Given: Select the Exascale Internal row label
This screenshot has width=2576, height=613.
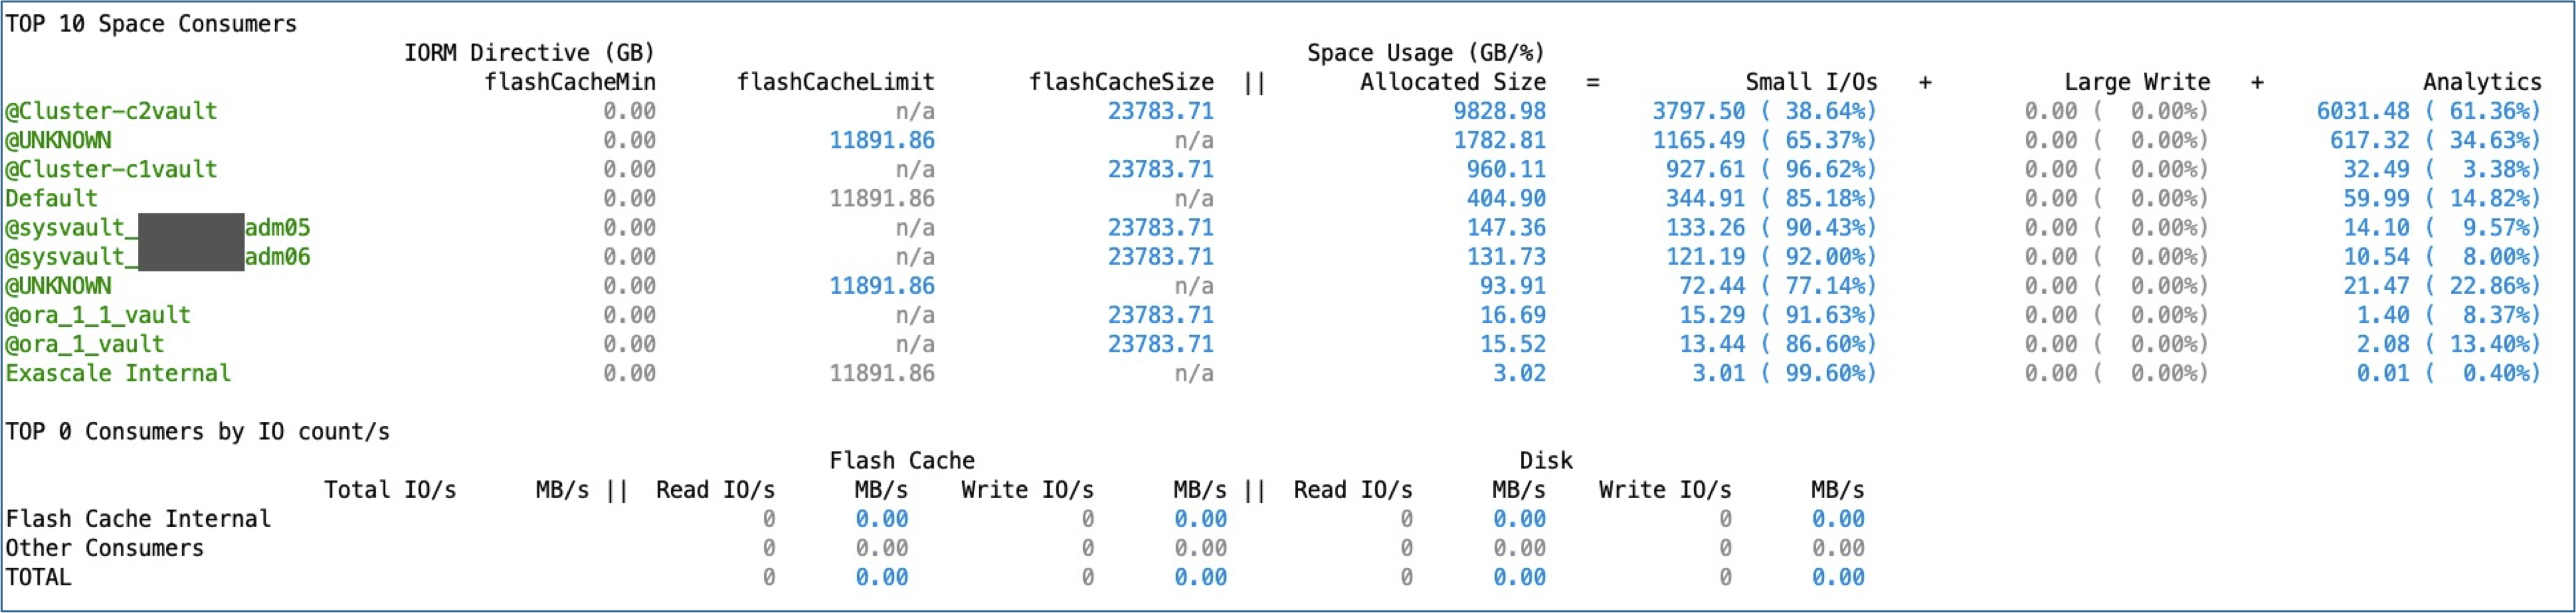Looking at the screenshot, I should coord(118,374).
